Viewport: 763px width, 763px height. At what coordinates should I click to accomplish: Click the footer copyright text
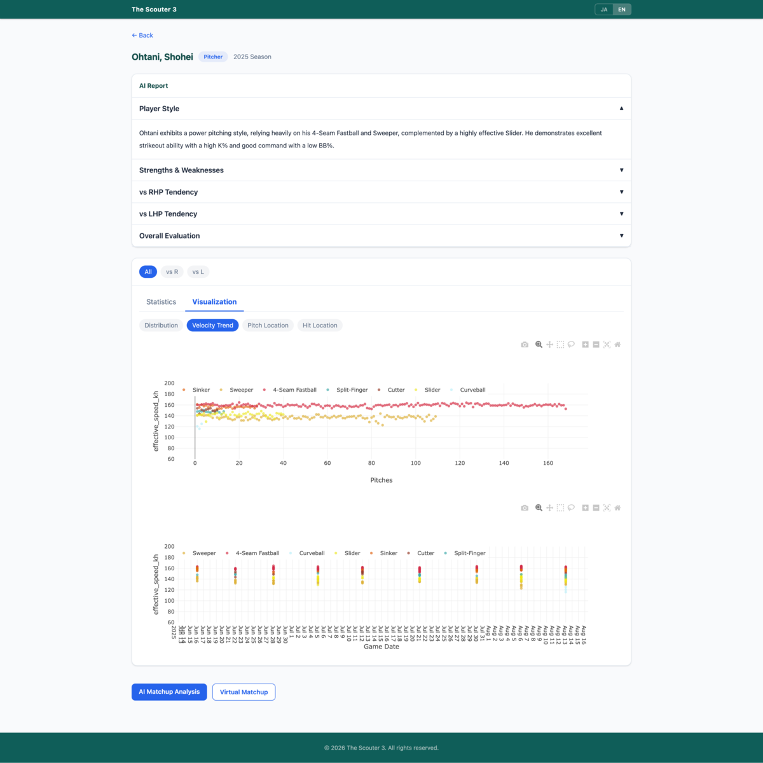click(381, 748)
